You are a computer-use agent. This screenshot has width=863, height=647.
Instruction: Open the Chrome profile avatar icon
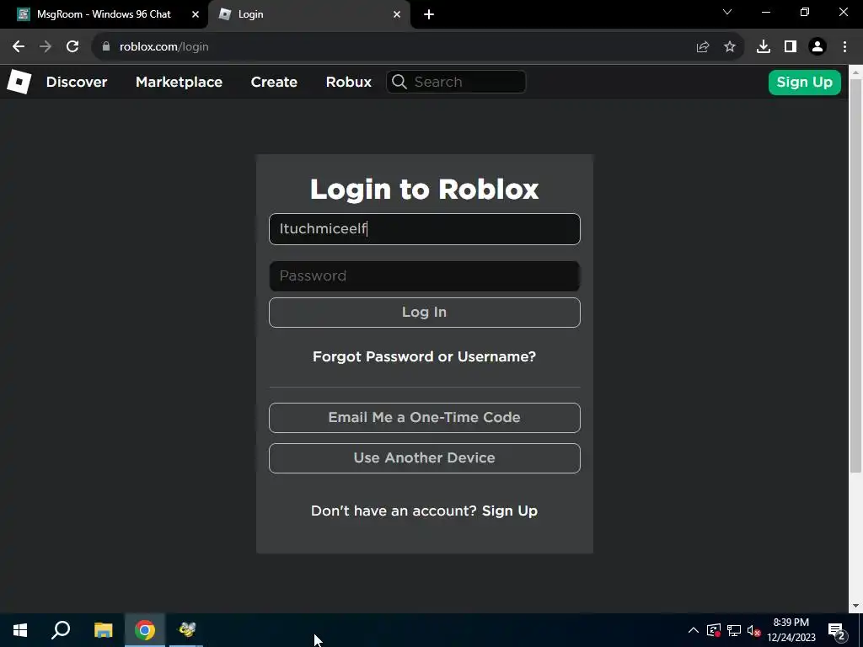817,47
